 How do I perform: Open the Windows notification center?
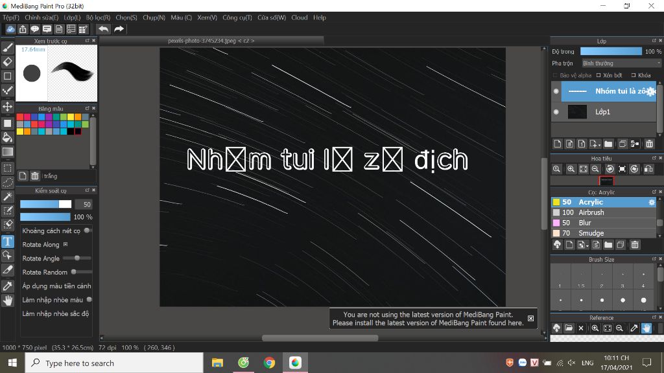pyautogui.click(x=646, y=363)
